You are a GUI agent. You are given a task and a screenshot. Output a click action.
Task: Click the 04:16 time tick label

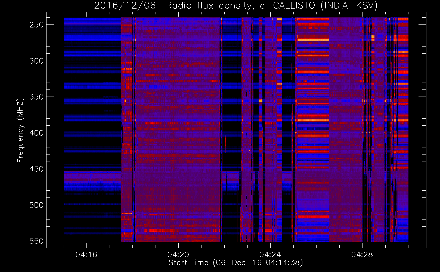[x=86, y=255]
